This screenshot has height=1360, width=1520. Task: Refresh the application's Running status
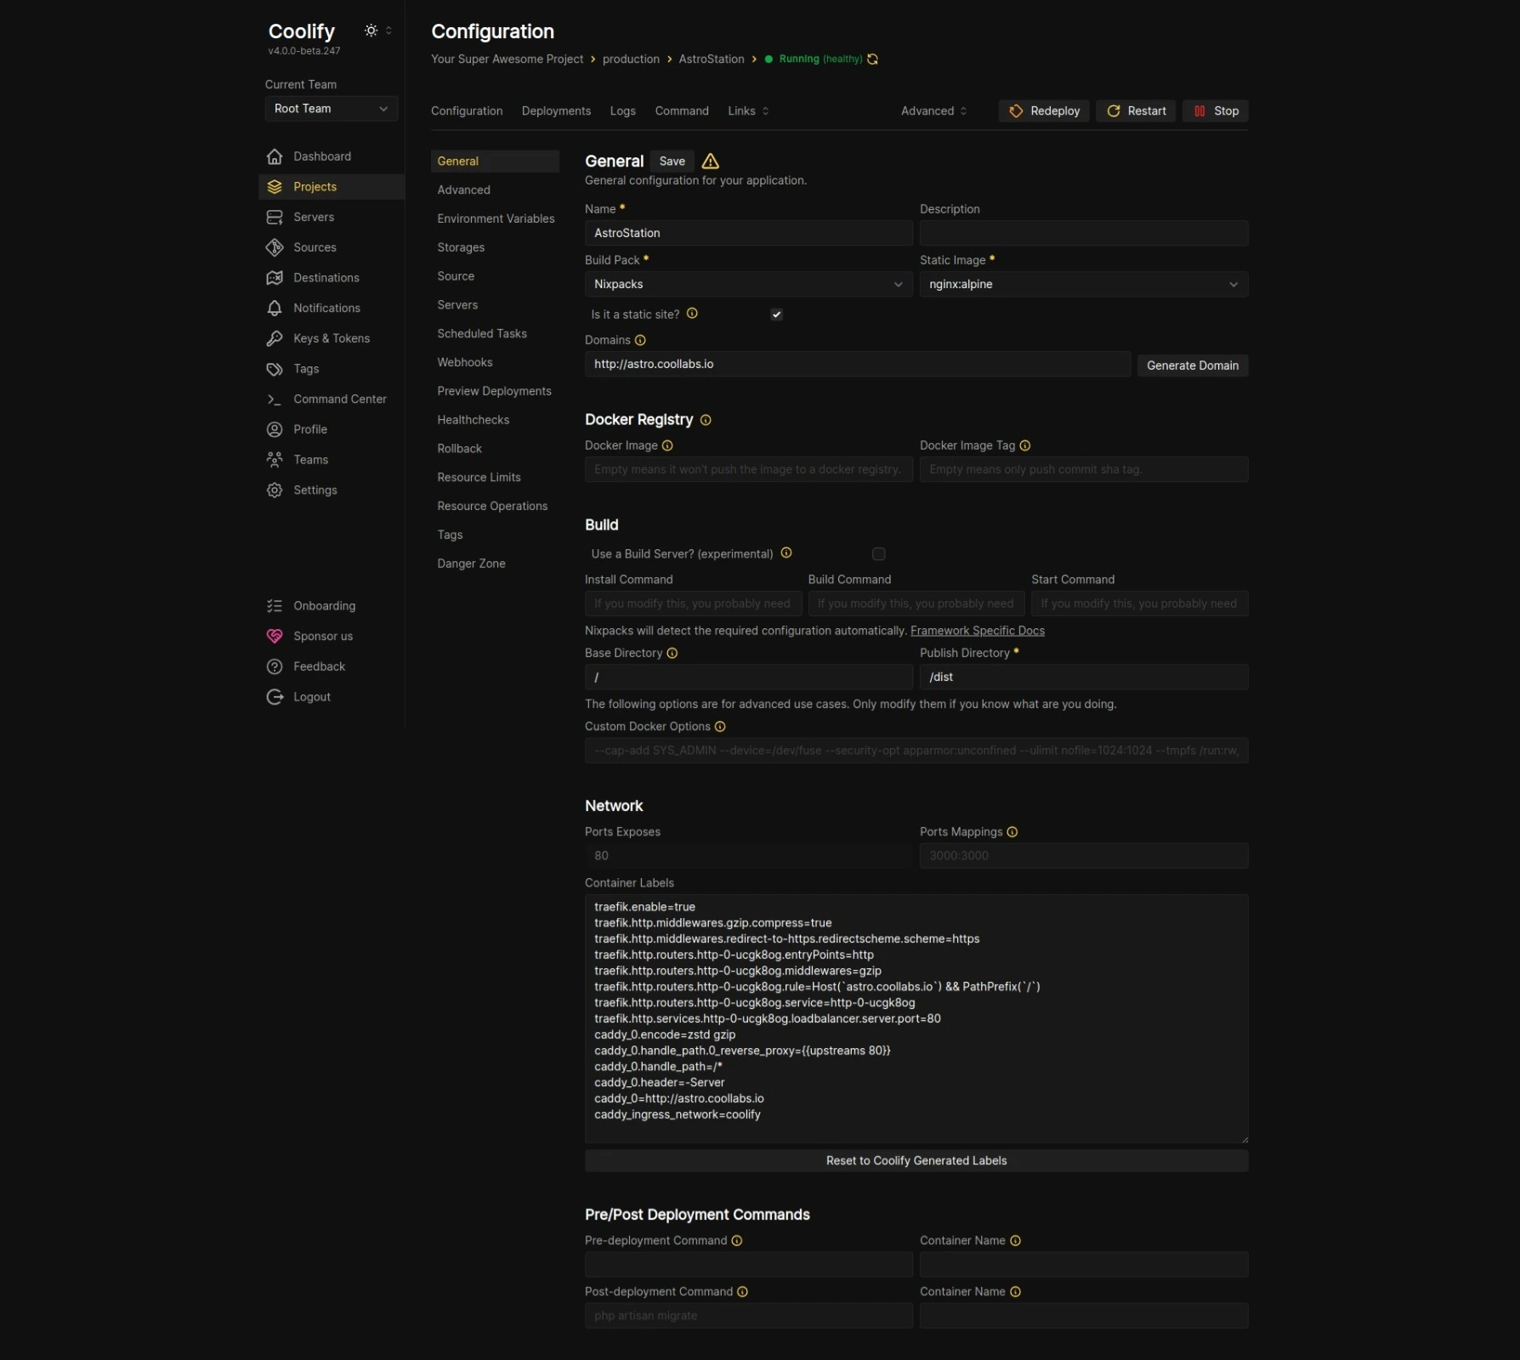(872, 59)
